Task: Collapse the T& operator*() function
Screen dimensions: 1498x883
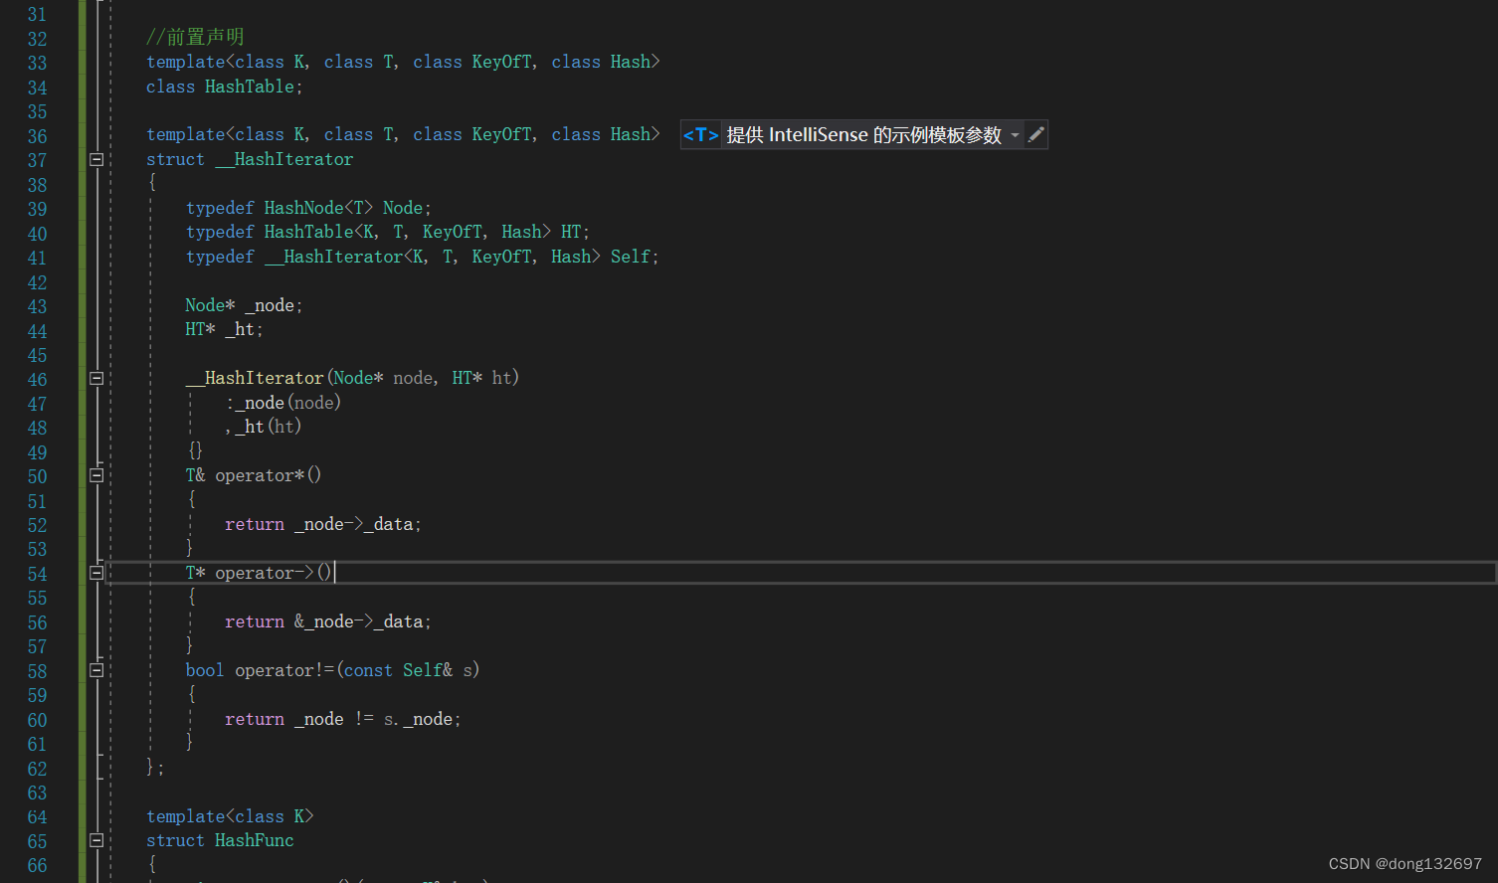Action: point(96,475)
